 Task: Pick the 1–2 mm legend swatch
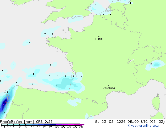16,125
